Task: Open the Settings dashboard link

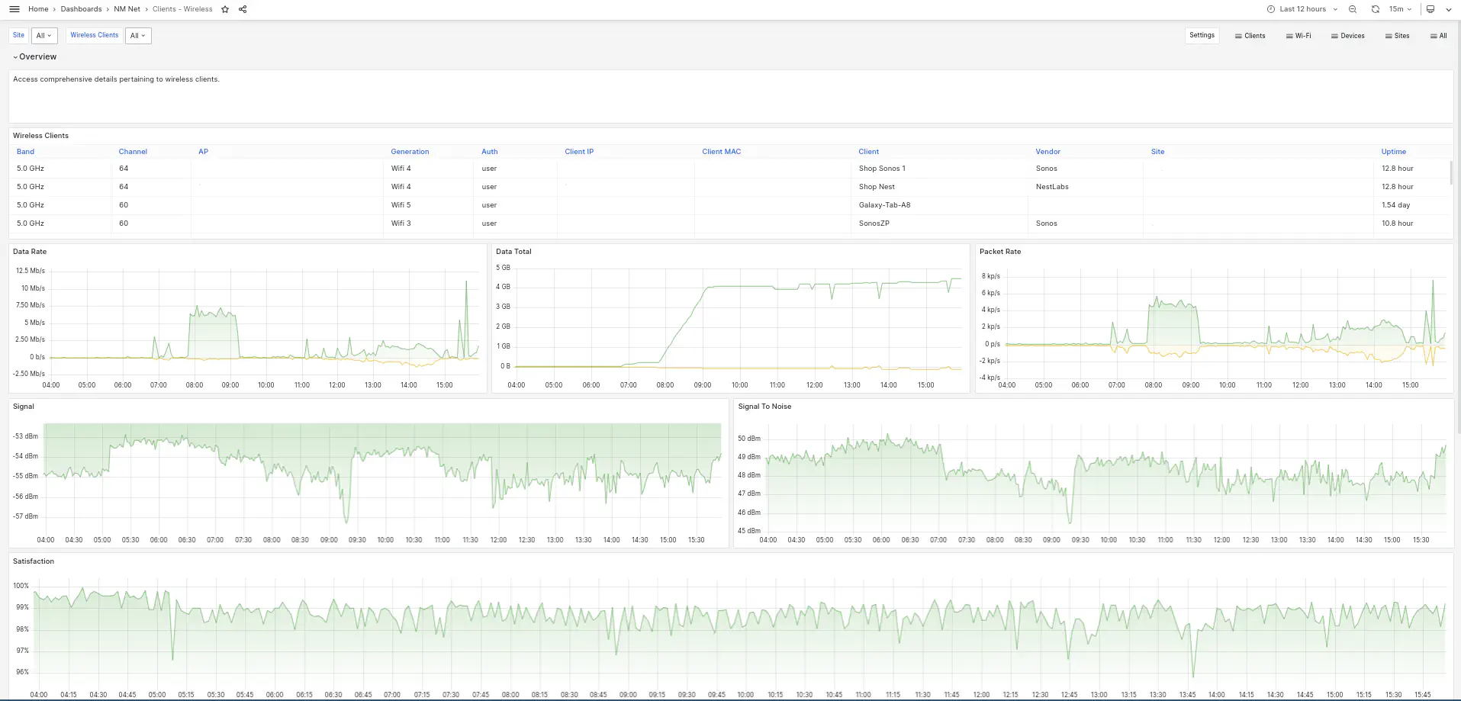Action: tap(1202, 35)
